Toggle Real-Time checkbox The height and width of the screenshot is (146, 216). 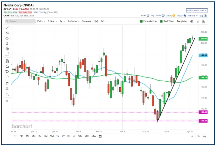[167, 21]
